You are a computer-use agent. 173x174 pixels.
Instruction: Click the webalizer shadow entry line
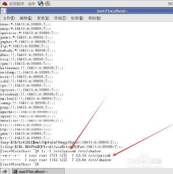pos(32,121)
